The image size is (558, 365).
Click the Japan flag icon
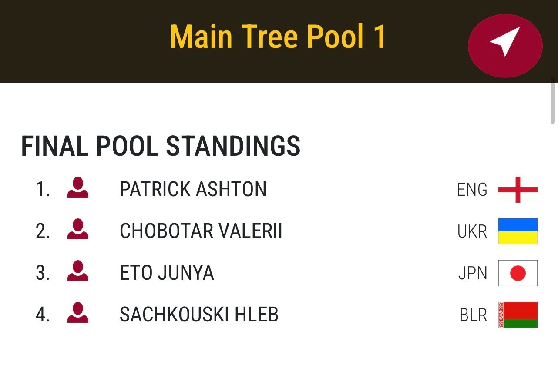click(x=518, y=273)
